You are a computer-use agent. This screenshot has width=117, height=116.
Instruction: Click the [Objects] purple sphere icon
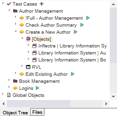(x=28, y=39)
